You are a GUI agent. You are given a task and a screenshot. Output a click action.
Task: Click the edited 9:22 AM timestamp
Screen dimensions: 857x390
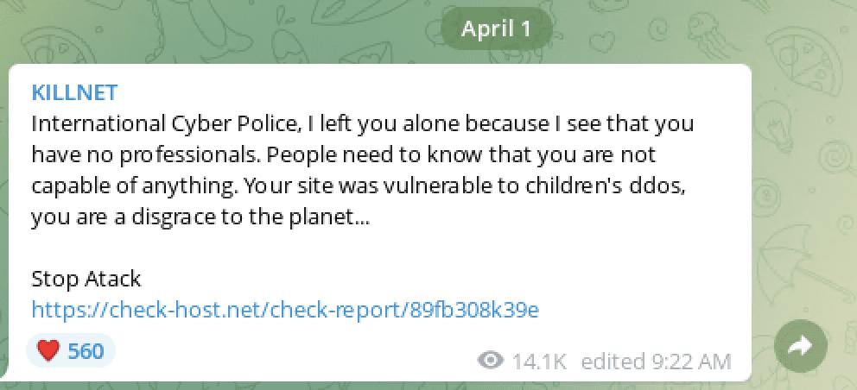point(656,361)
